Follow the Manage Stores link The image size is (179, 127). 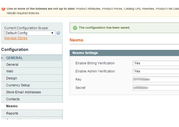coord(16,38)
